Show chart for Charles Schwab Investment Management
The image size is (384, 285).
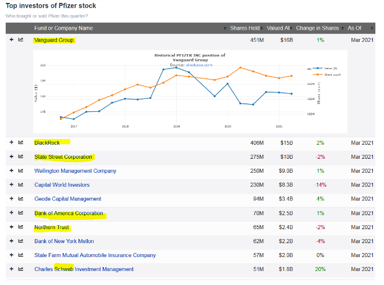[20, 269]
